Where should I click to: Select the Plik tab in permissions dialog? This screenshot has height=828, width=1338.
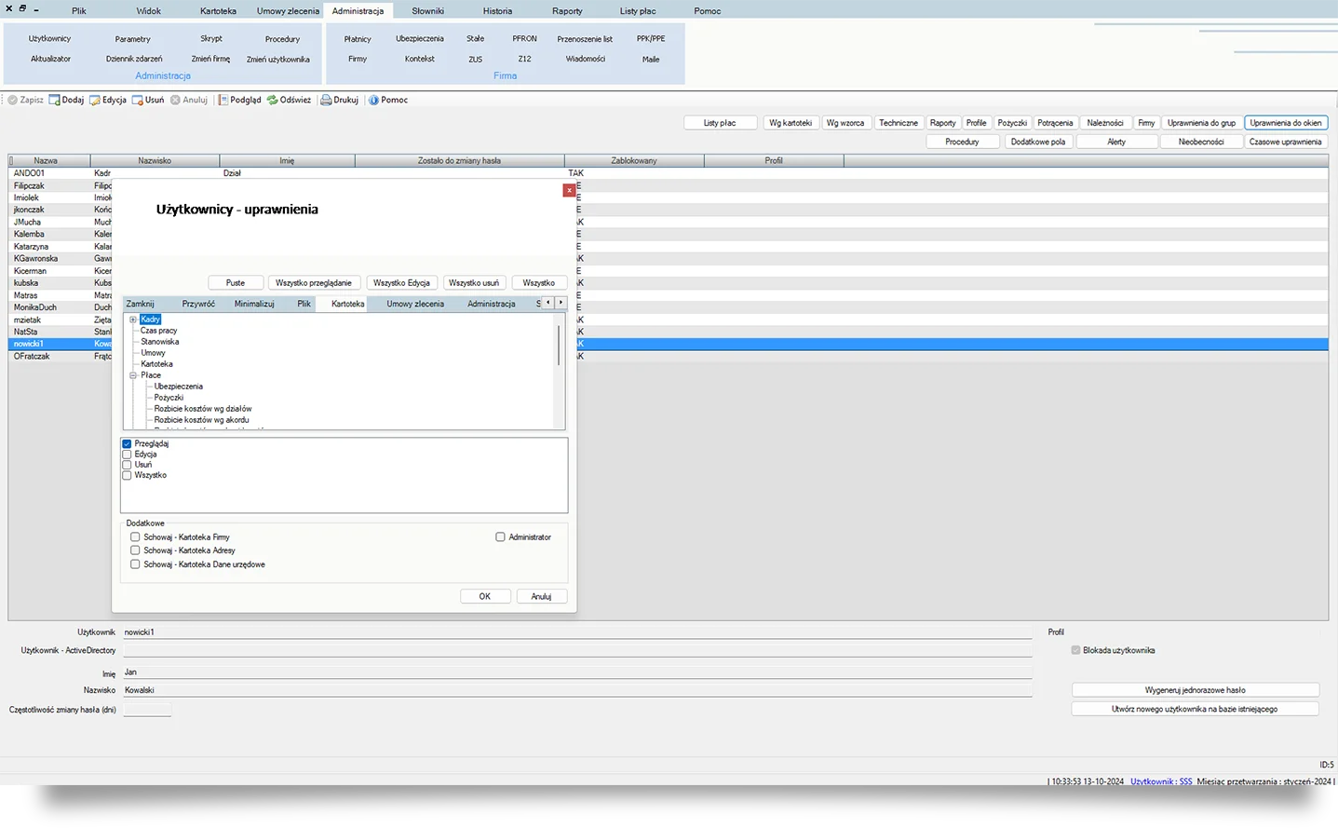click(304, 304)
